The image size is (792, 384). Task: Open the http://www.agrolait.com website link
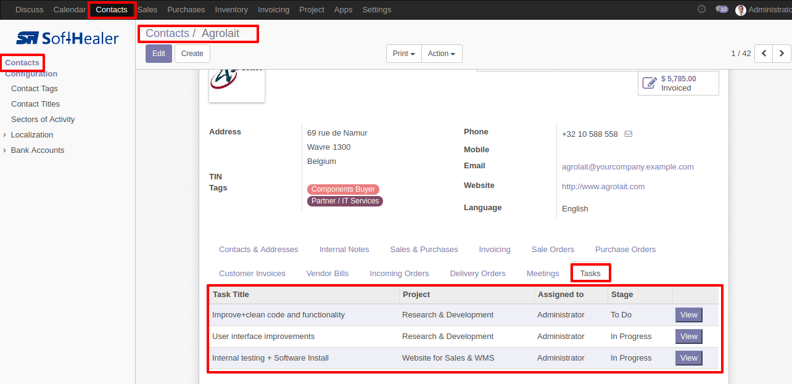[x=603, y=187]
